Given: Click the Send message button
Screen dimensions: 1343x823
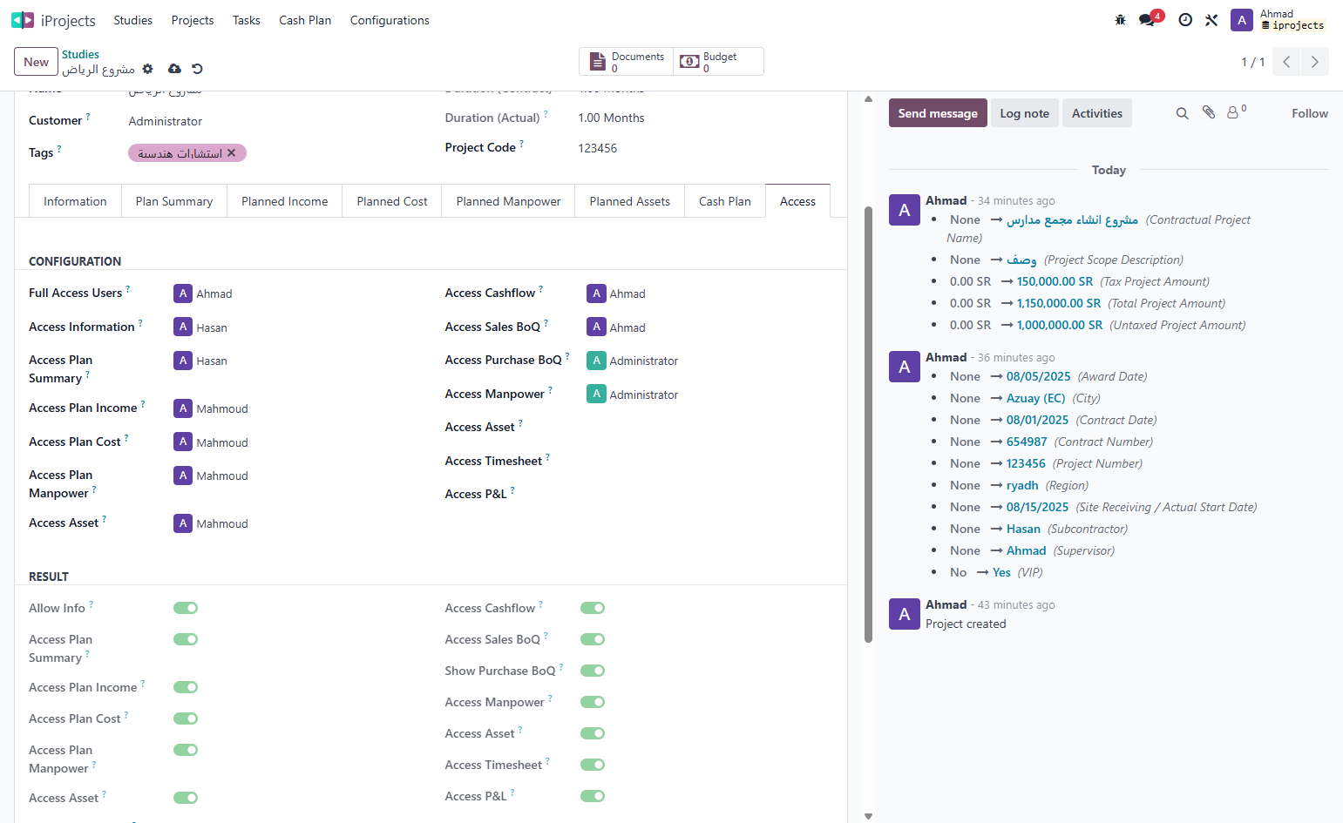Looking at the screenshot, I should point(938,113).
